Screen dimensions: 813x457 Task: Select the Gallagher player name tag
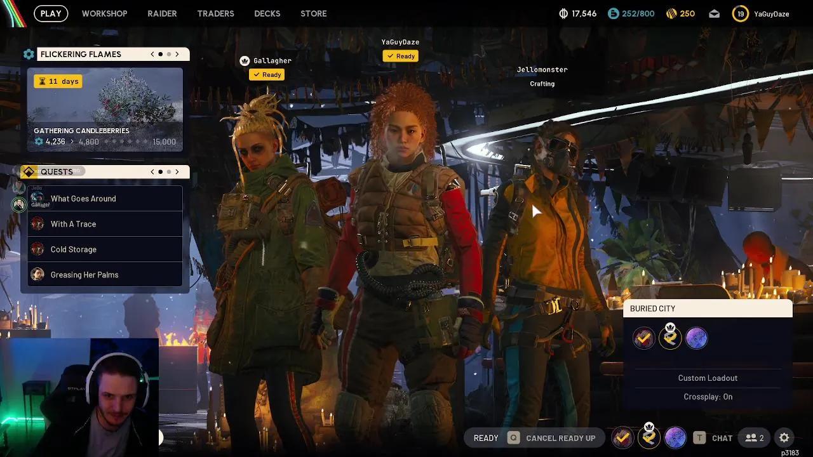[x=272, y=61]
